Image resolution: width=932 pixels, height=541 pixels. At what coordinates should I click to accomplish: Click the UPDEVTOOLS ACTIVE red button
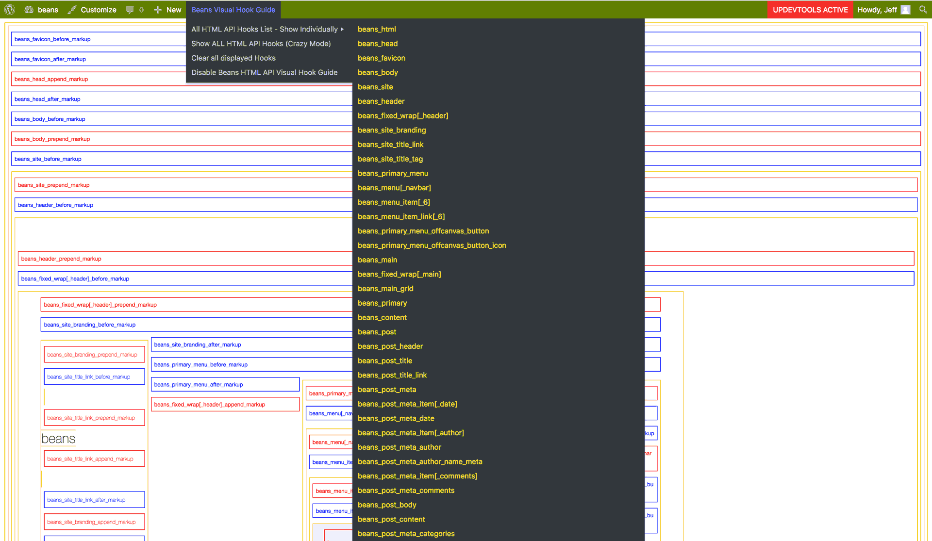(810, 10)
